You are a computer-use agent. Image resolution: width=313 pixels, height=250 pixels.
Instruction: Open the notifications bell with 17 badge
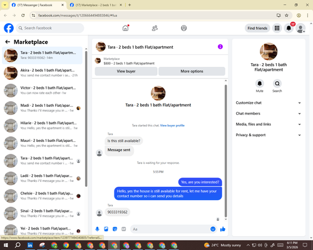[289, 28]
